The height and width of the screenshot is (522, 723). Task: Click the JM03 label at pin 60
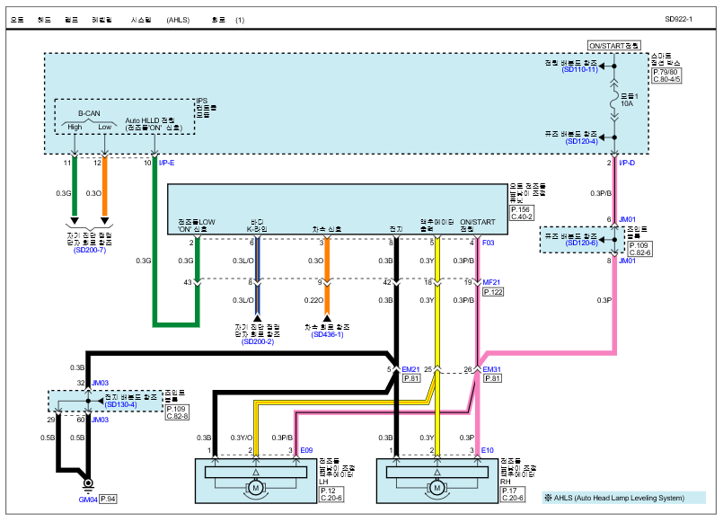point(100,420)
